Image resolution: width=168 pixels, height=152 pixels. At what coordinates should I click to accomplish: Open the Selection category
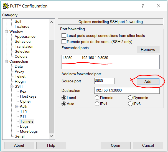(22, 52)
